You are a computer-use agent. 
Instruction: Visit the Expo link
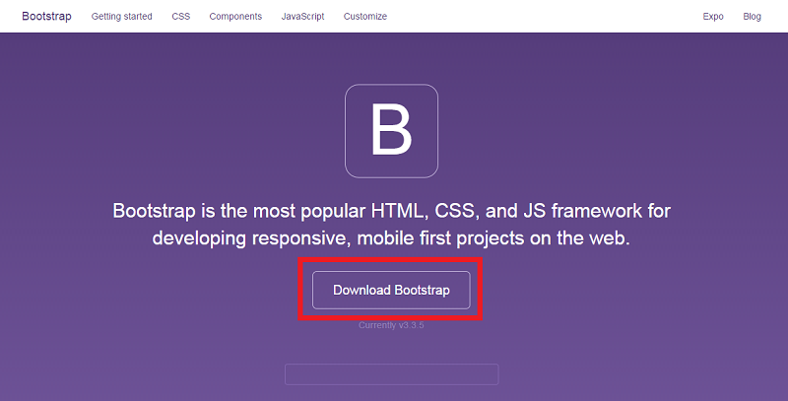(713, 17)
